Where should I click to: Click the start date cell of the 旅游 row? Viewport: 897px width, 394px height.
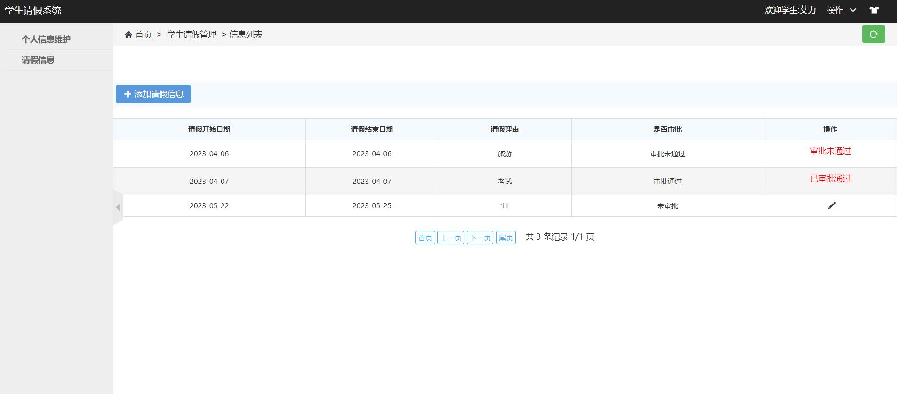209,154
